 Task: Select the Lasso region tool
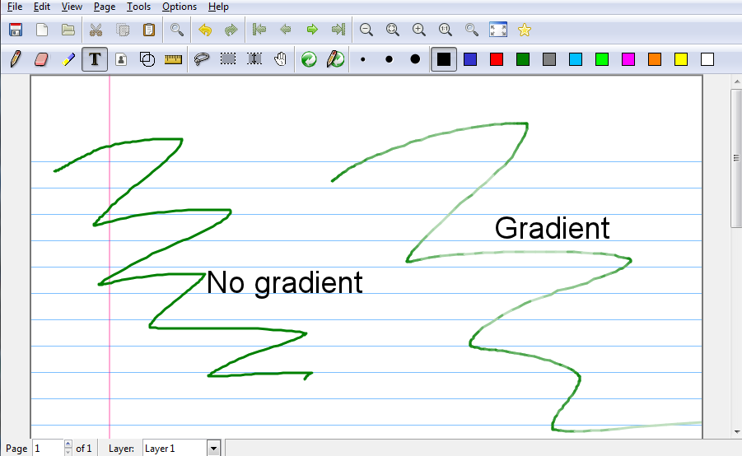(201, 59)
